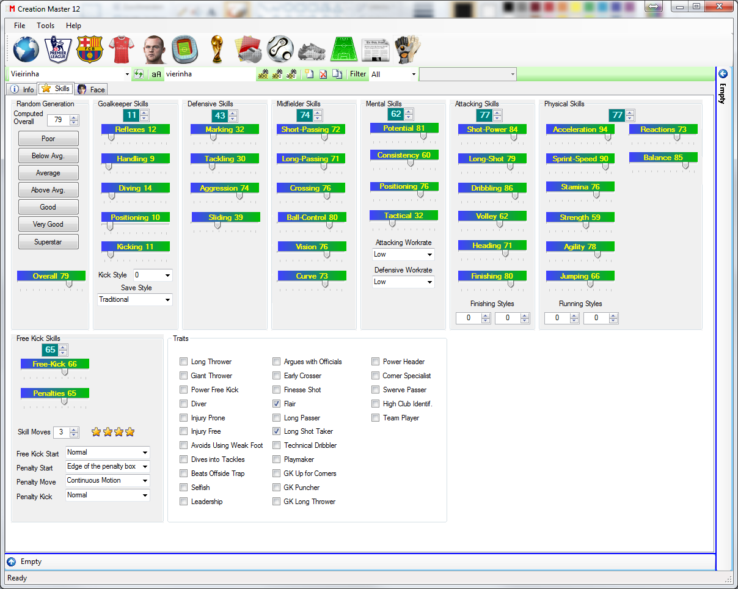Viewport: 738px width, 589px height.
Task: Check the Power Header trait
Action: point(376,362)
